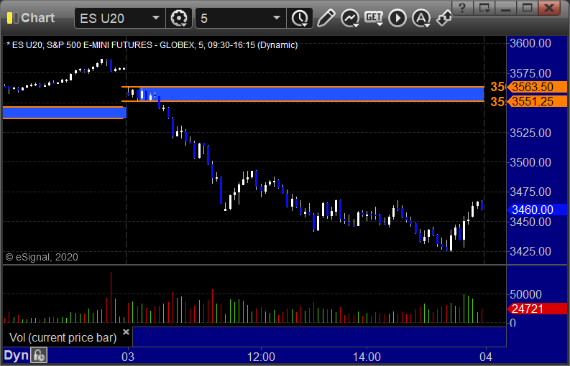Viewport: 570px width, 366px height.
Task: Open the GET studies menu
Action: [374, 18]
